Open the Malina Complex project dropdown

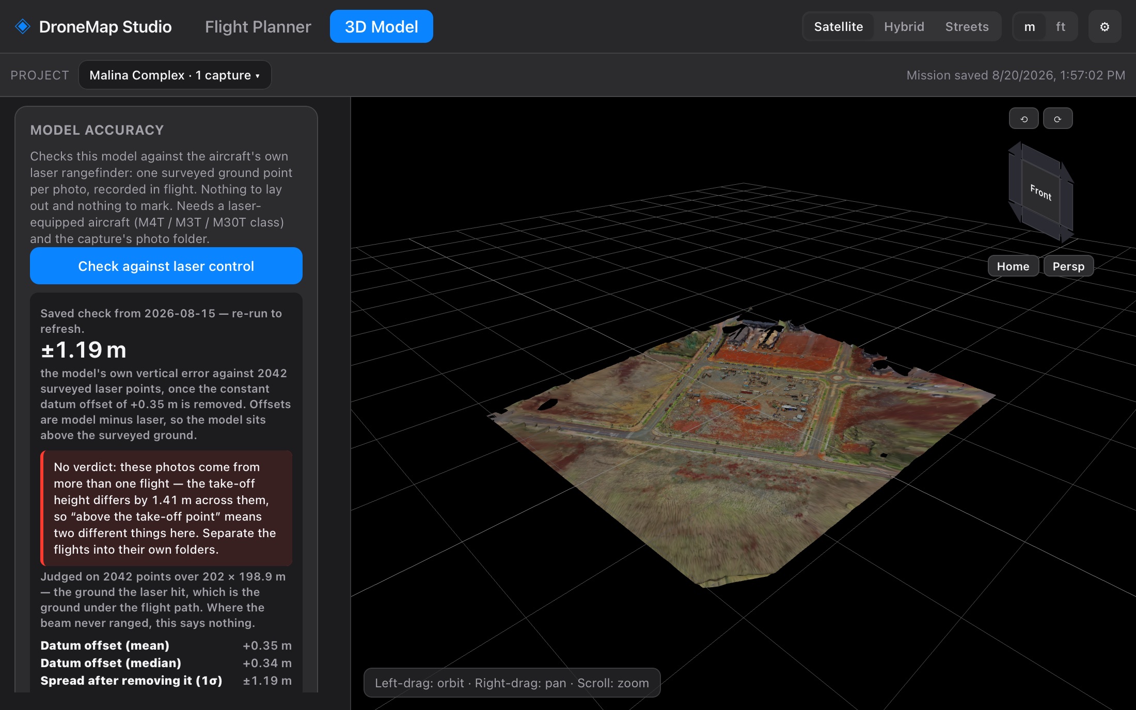coord(175,75)
